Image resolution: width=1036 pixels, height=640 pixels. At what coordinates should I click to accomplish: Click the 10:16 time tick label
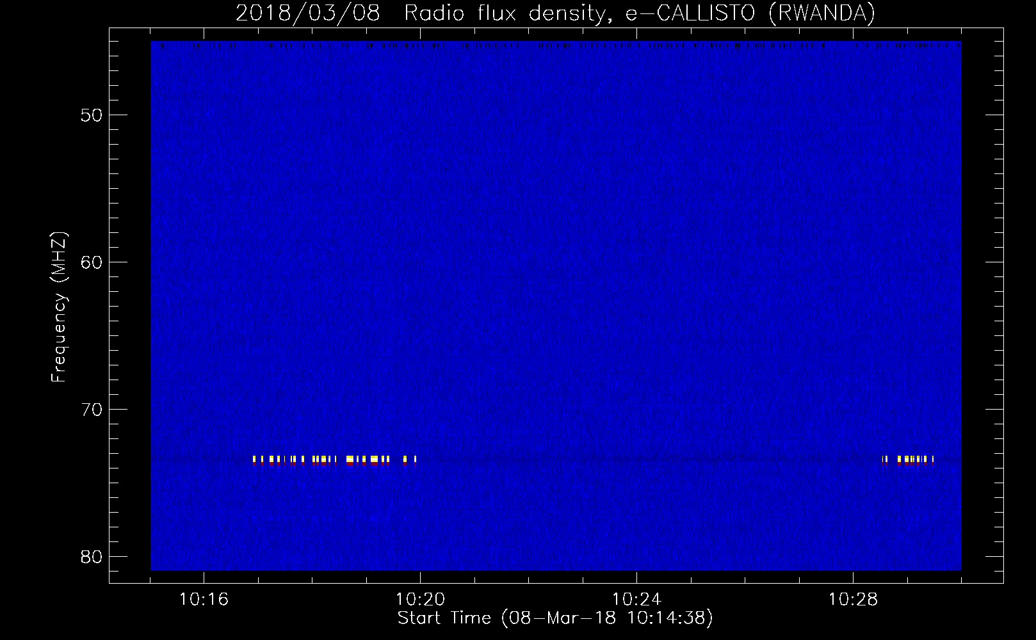pos(204,600)
